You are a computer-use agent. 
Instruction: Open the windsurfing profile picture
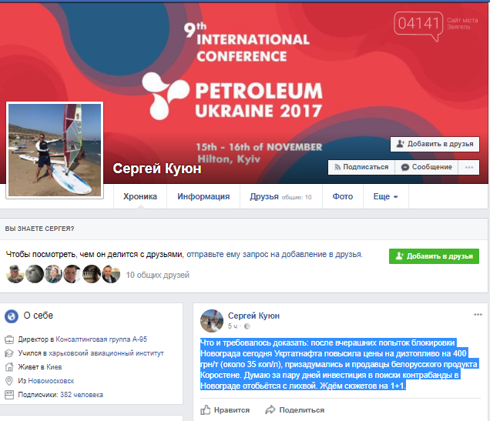click(55, 150)
